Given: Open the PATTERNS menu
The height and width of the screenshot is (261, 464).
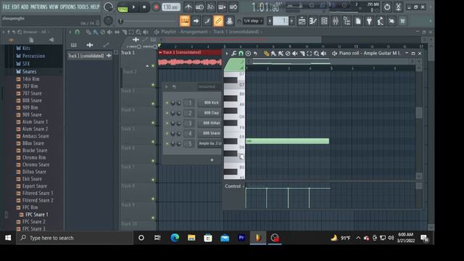Looking at the screenshot, I should [38, 7].
